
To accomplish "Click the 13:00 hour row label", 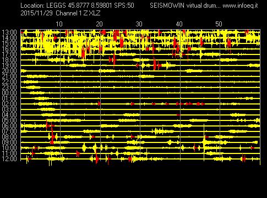I will coord(9,32).
